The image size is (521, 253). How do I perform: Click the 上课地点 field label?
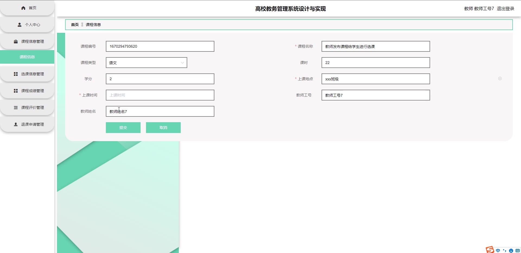[x=305, y=79]
